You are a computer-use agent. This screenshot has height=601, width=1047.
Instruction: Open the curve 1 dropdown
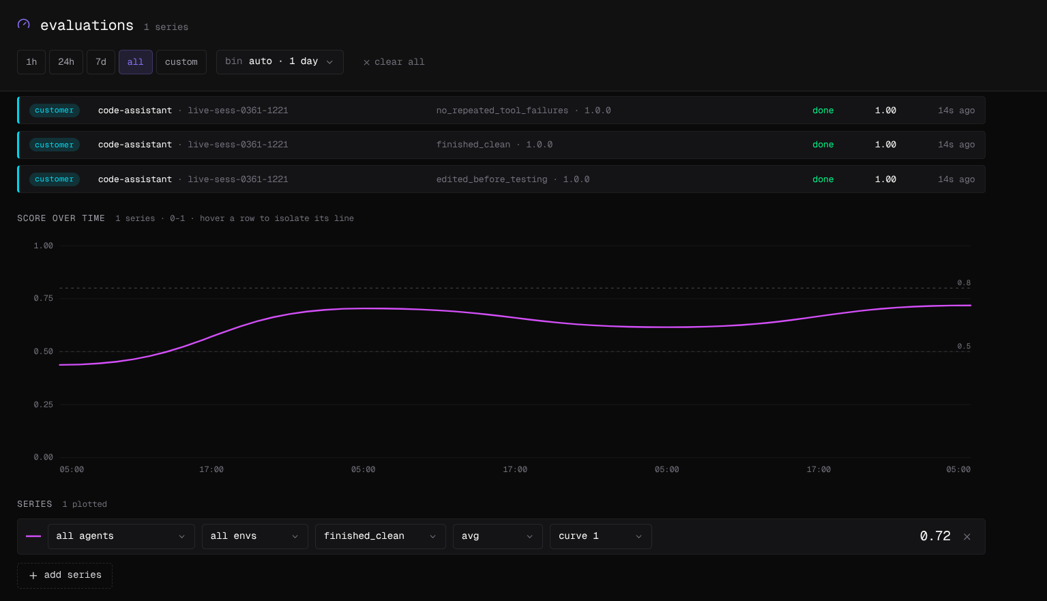click(x=601, y=536)
